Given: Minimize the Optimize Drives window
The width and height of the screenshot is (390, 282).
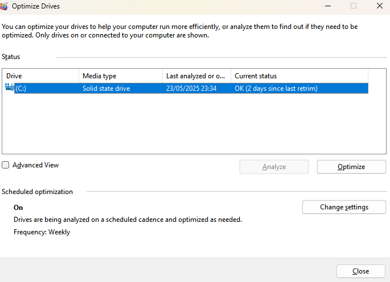Looking at the screenshot, I should (x=328, y=6).
